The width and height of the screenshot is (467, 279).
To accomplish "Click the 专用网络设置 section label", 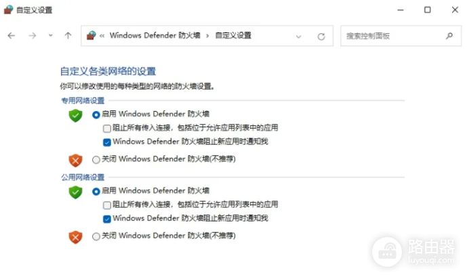I will pyautogui.click(x=83, y=100).
